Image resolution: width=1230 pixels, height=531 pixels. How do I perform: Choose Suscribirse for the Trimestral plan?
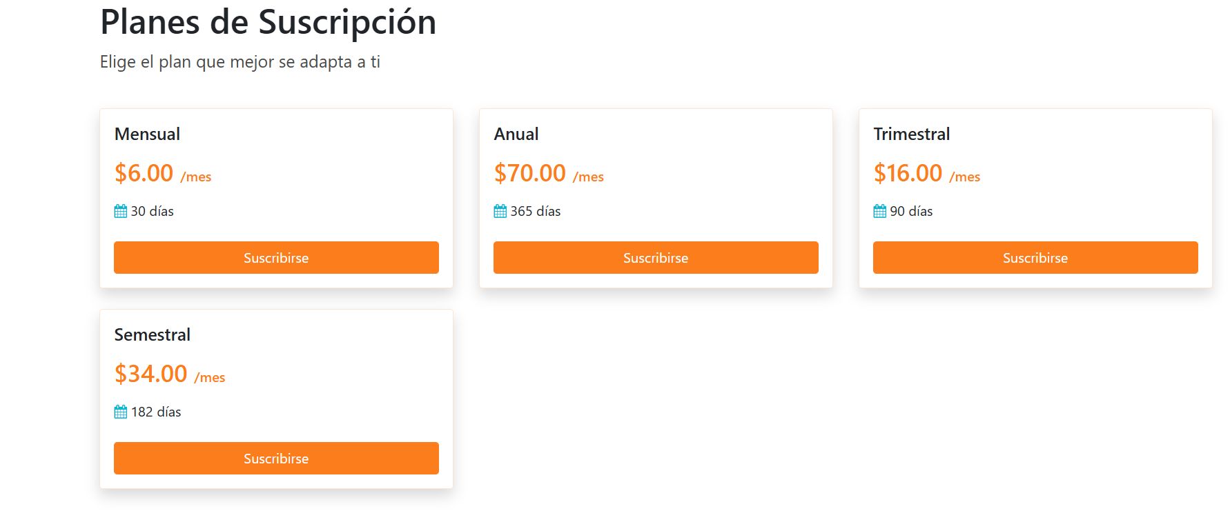[1035, 258]
